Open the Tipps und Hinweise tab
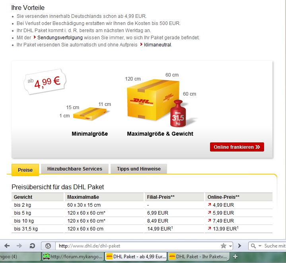Screen dimensions: 286x263 [x=139, y=169]
